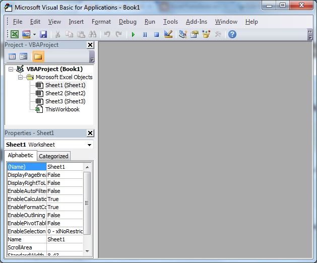
Task: Open the Format menu
Action: coord(101,22)
